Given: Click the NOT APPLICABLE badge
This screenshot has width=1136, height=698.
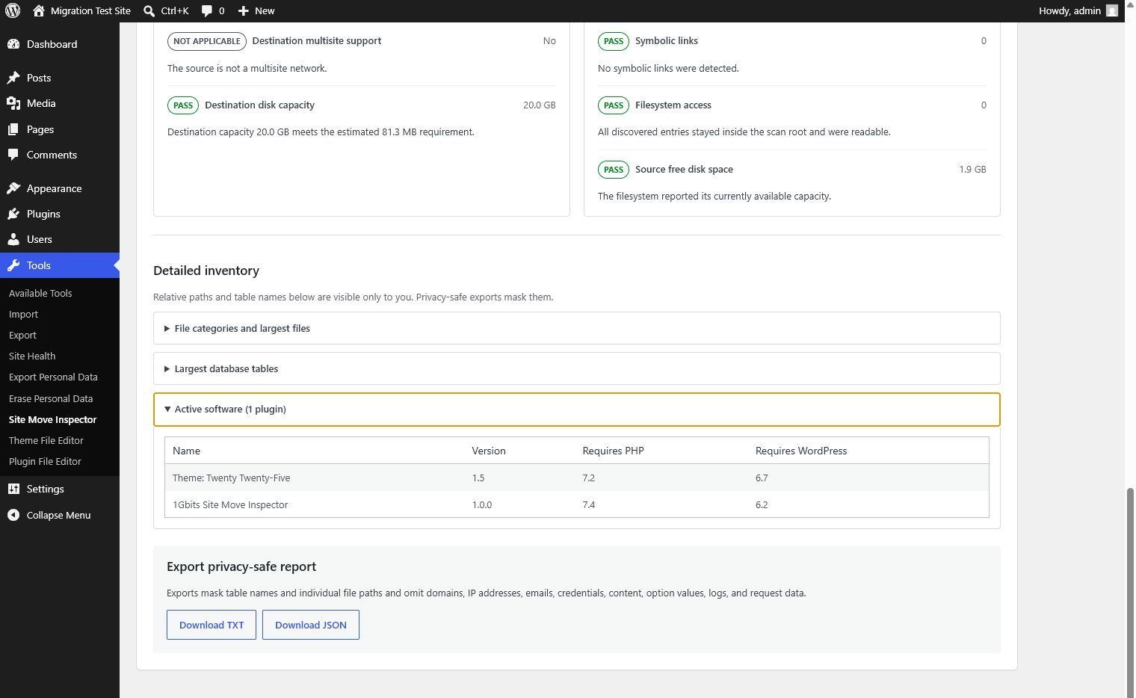Looking at the screenshot, I should (207, 41).
